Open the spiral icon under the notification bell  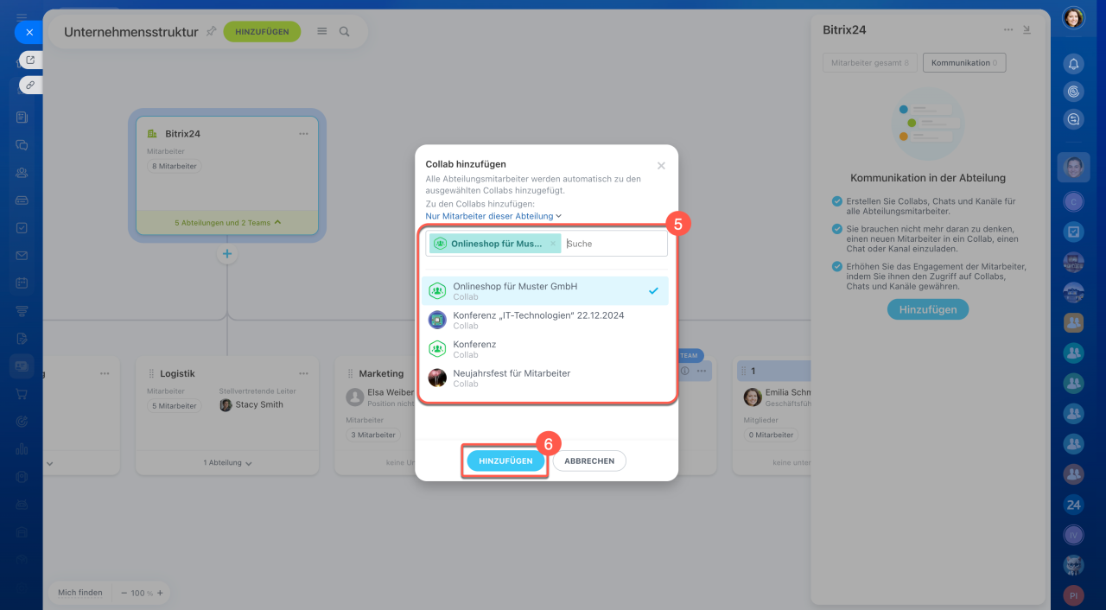[x=1073, y=92]
